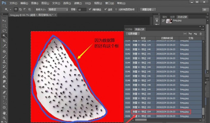Open the measurement log panel flyout menu
This screenshot has height=123, width=210.
point(203,29)
